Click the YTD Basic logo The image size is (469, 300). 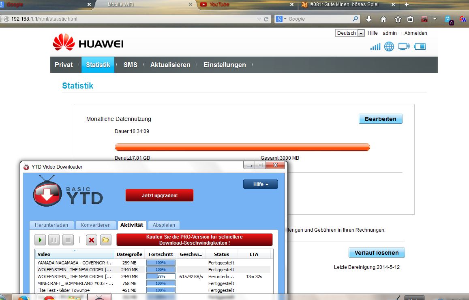point(68,191)
